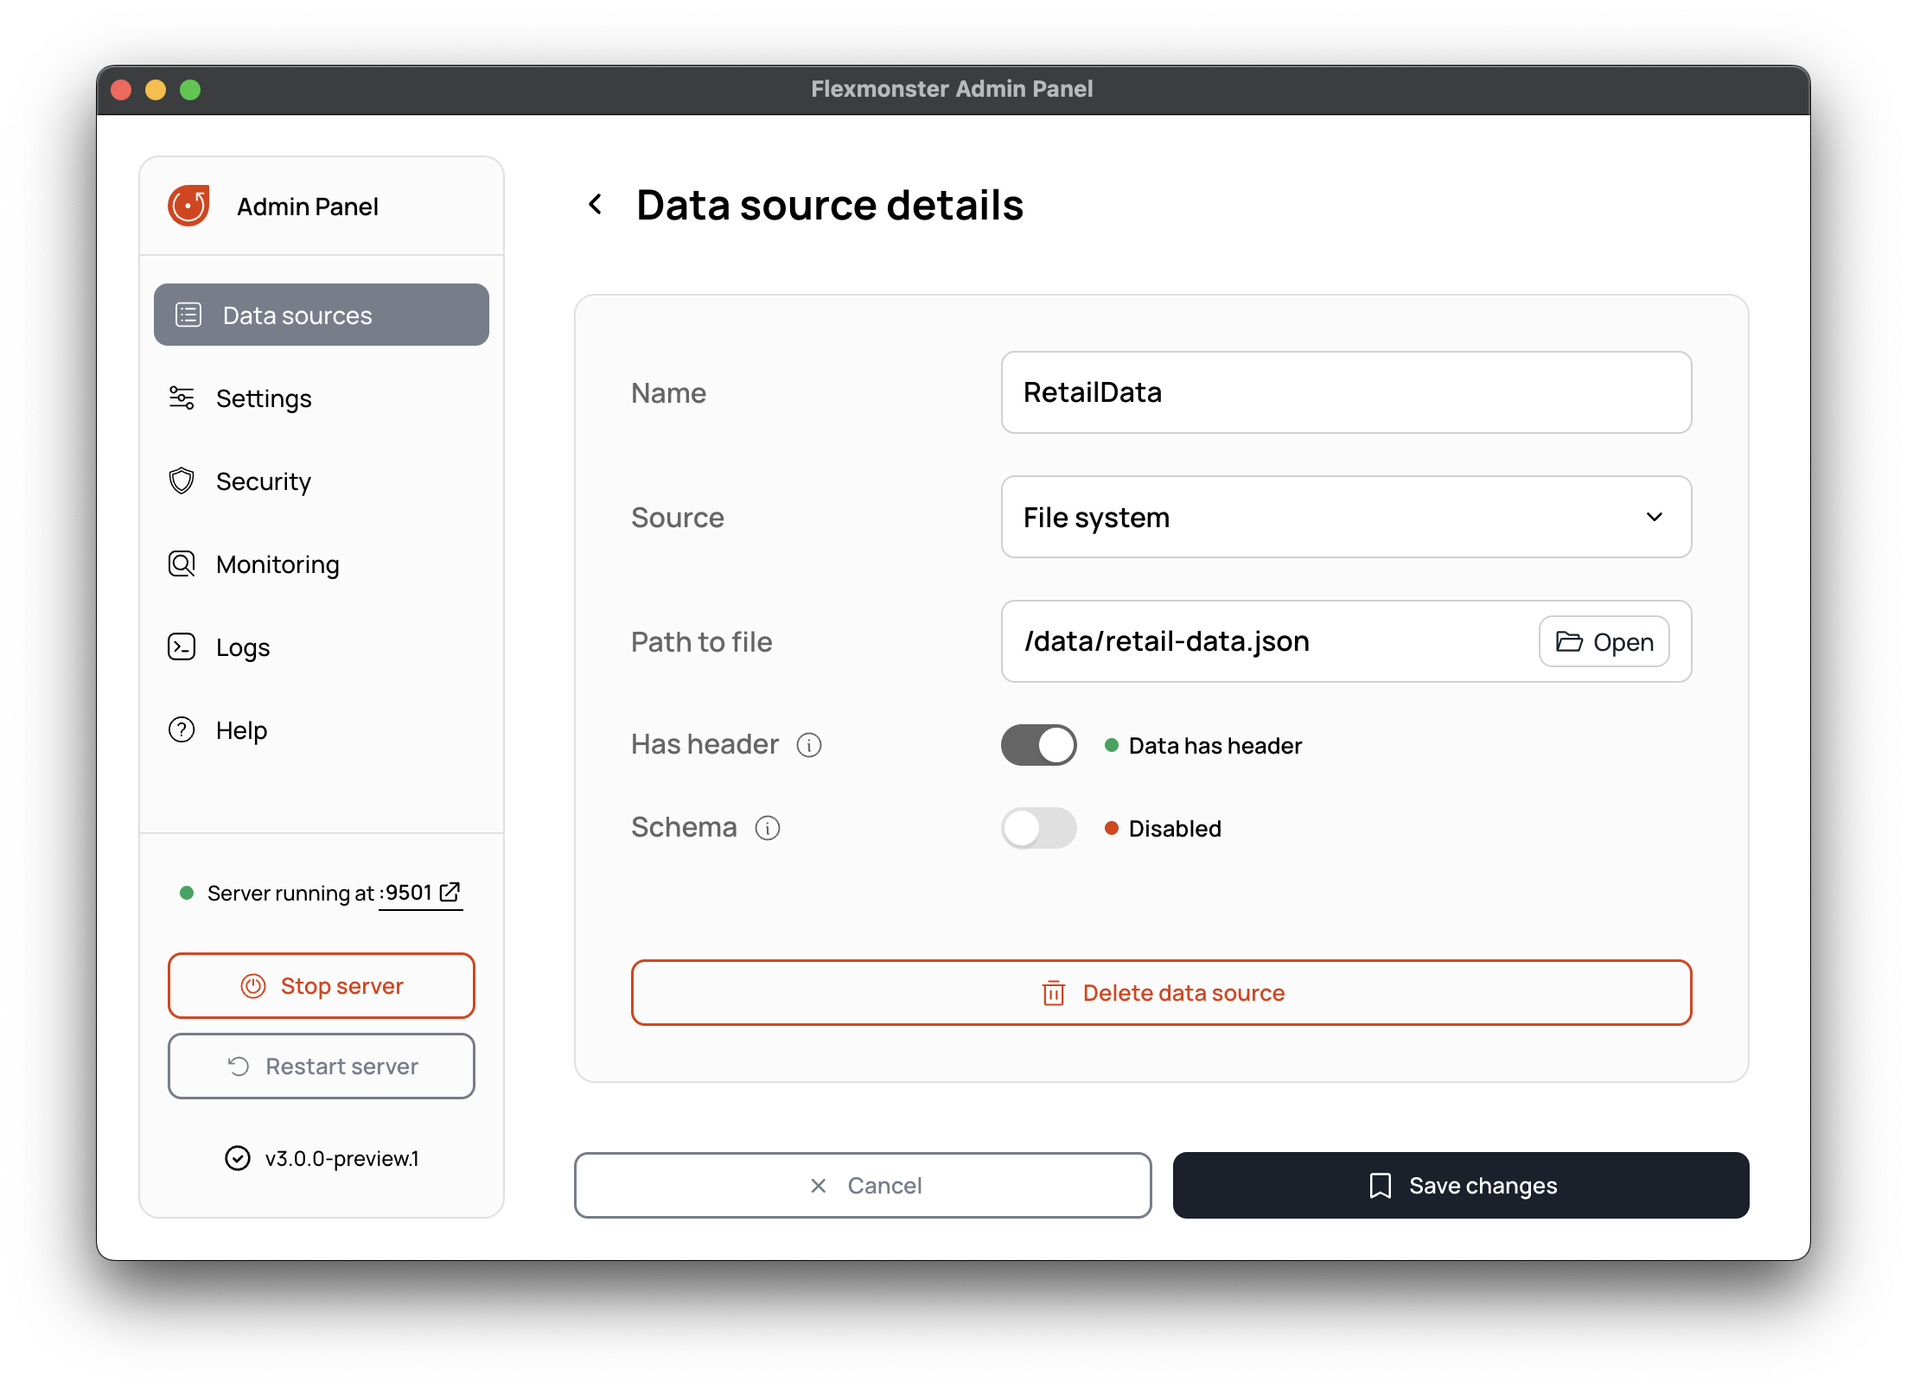This screenshot has width=1907, height=1388.
Task: Click the version check icon beside v3.0.0-preview.1
Action: point(237,1158)
